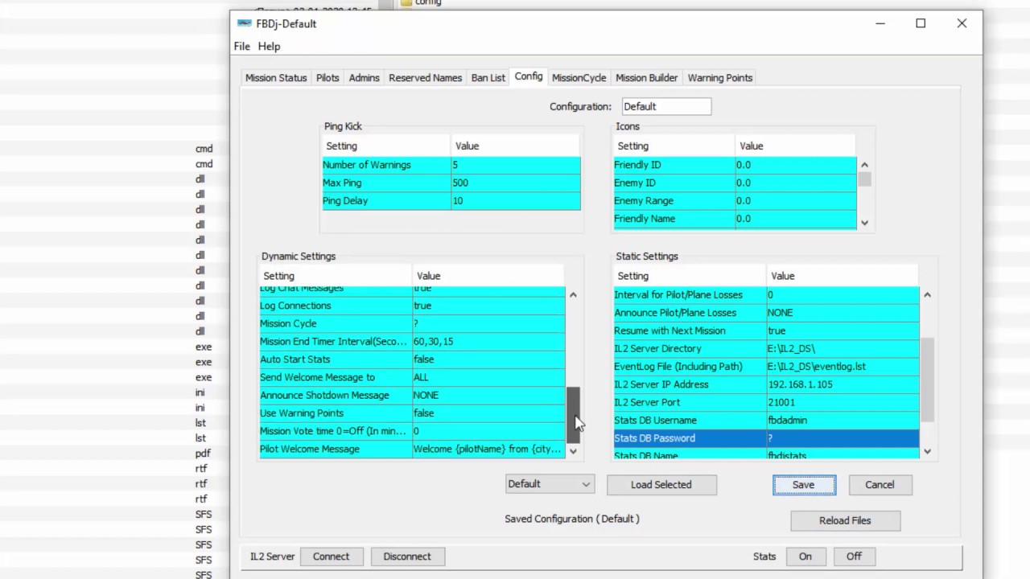
Task: Show the Warning Points tab
Action: (x=720, y=78)
